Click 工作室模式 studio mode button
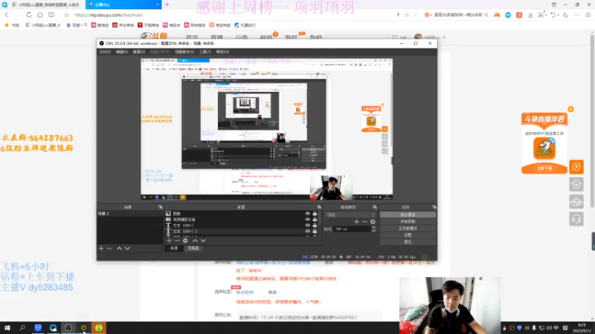 click(408, 229)
